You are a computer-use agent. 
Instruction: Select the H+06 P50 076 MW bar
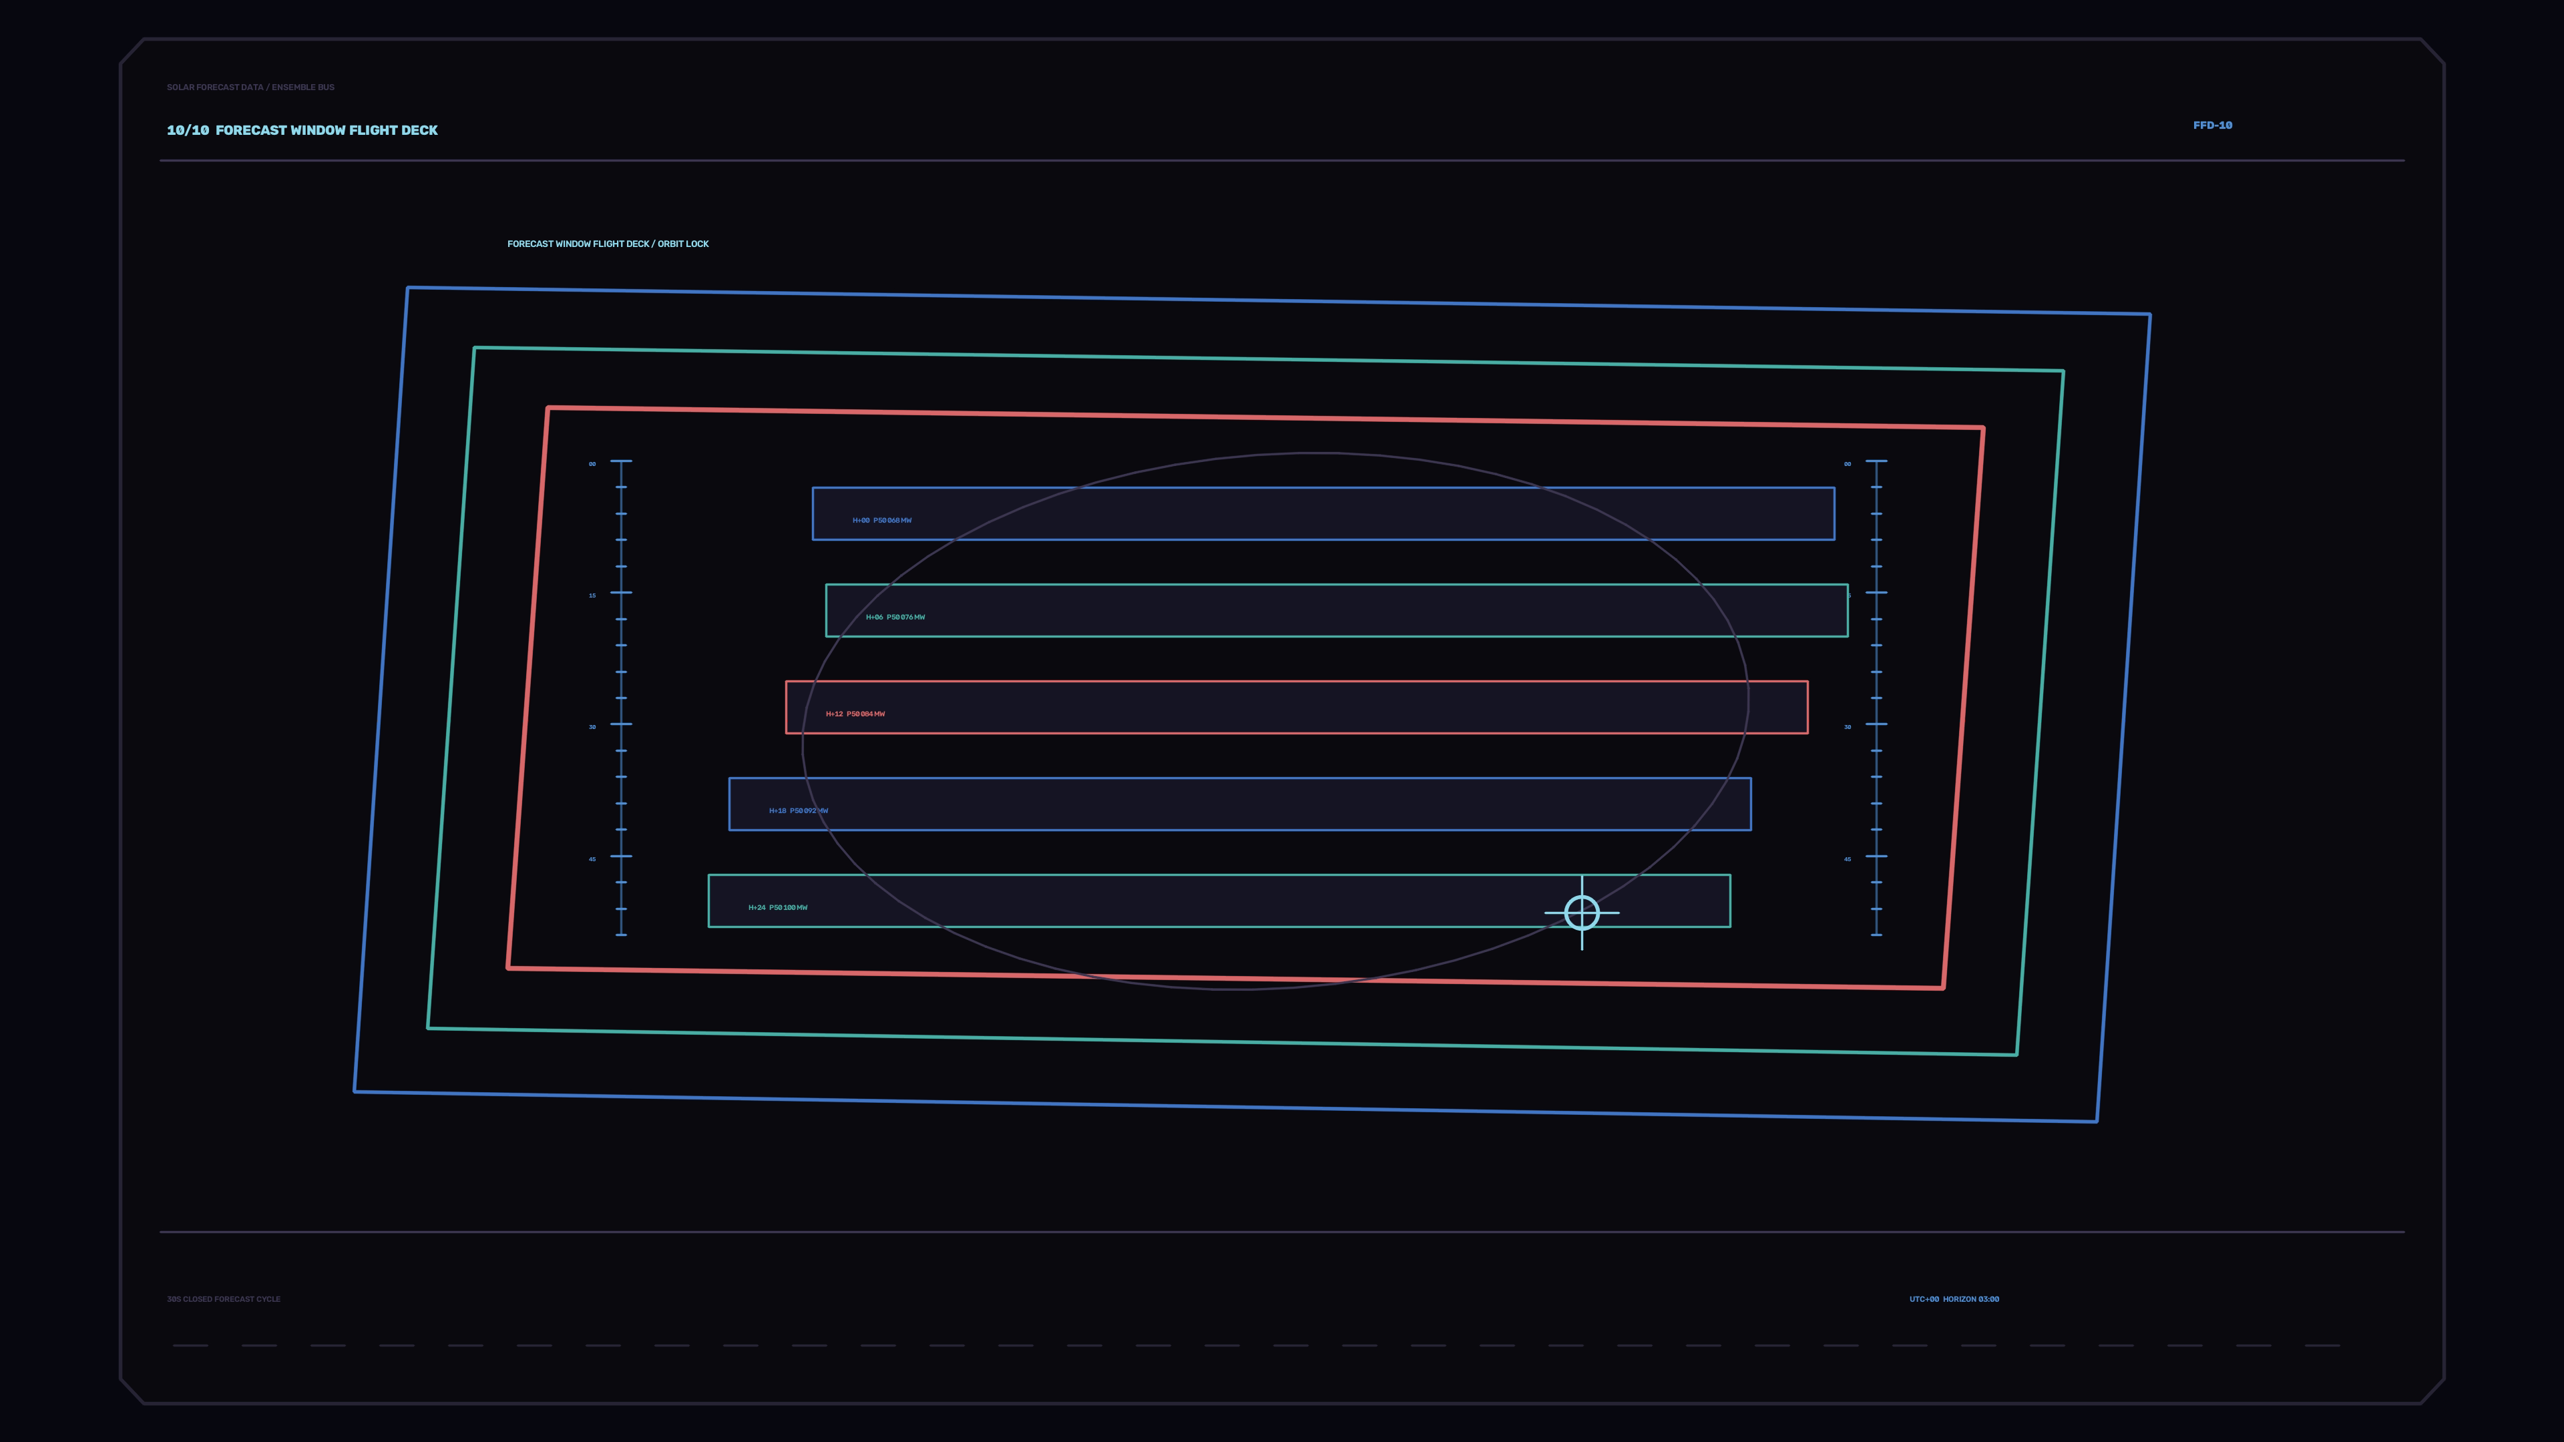1337,610
